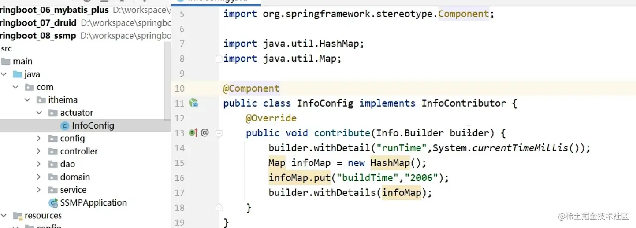Click the @Component annotation on line 10
636x228 pixels.
pos(251,88)
